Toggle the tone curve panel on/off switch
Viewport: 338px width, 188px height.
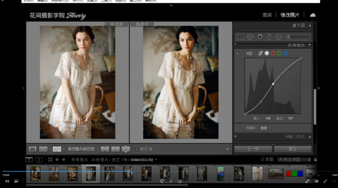235,45
